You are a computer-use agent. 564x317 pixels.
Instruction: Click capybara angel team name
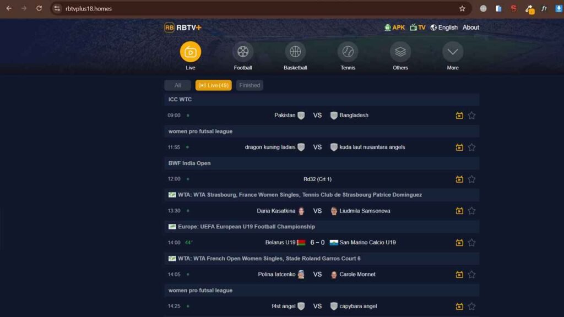[x=358, y=306]
